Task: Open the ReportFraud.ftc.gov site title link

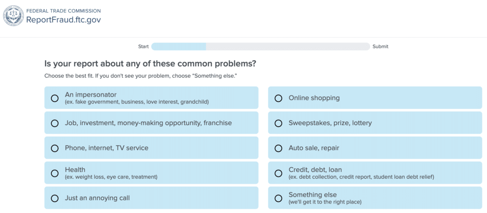Action: 63,20
